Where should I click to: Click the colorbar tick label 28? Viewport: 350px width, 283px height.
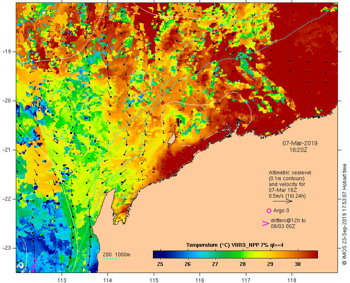(242, 264)
